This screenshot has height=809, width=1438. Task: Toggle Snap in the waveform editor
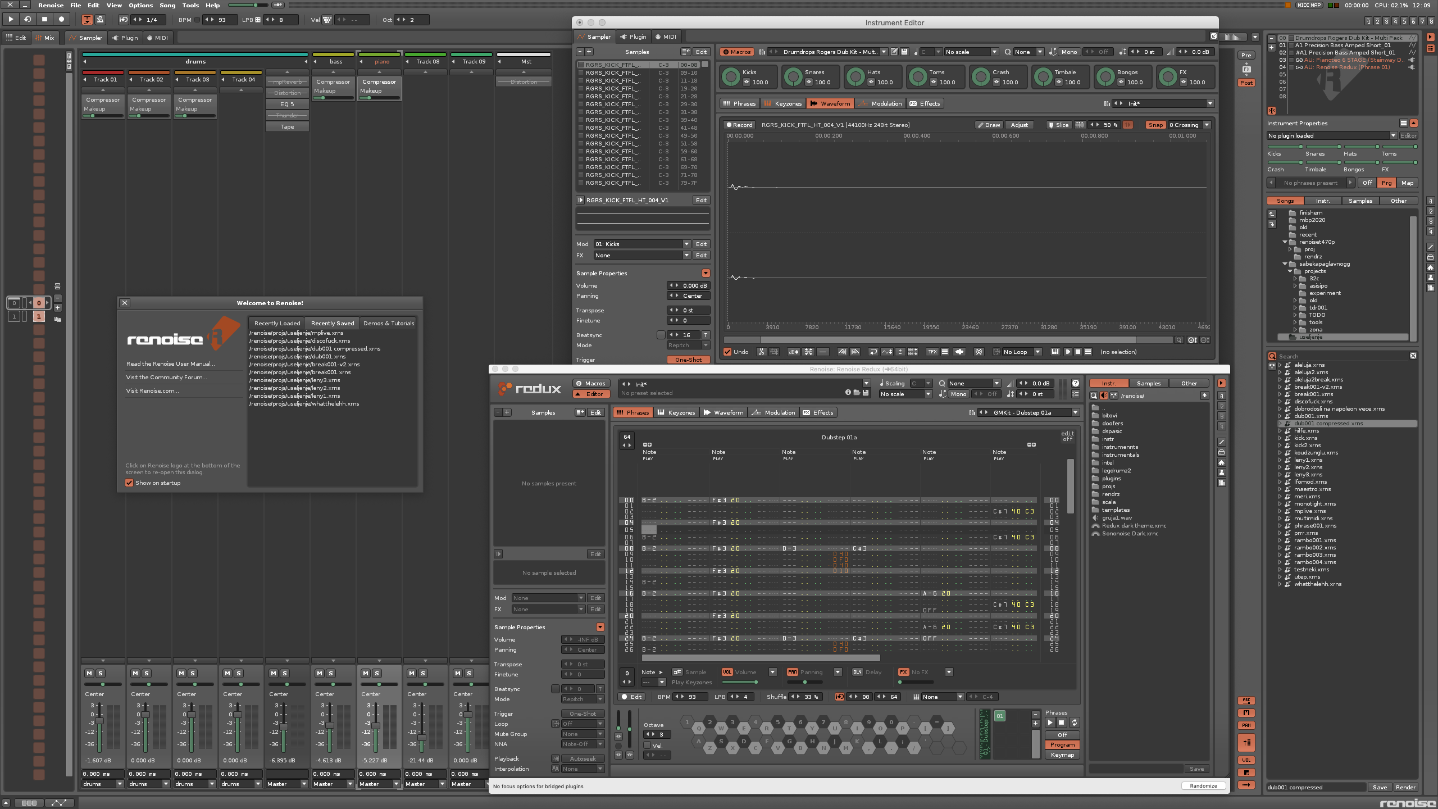[1155, 125]
